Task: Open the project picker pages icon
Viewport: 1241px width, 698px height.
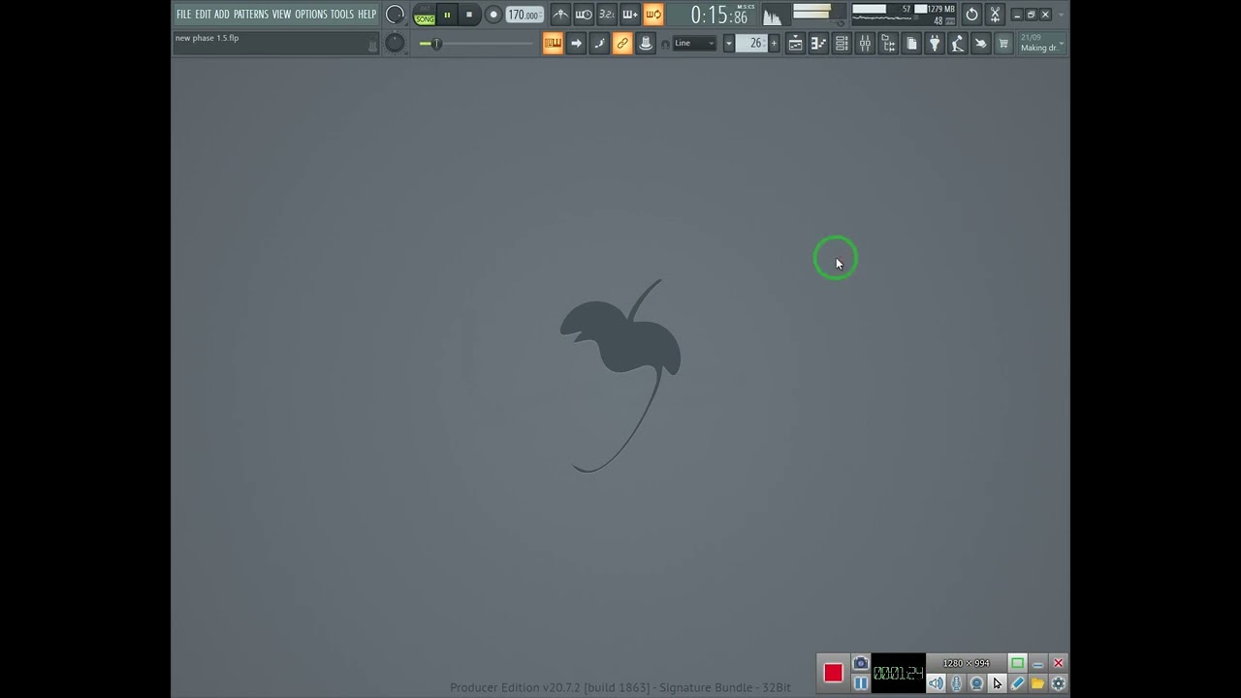Action: tap(911, 44)
